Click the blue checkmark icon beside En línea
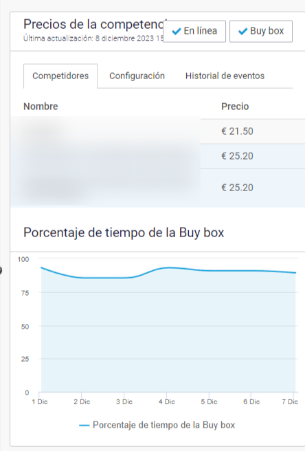The width and height of the screenshot is (305, 451). (x=177, y=31)
